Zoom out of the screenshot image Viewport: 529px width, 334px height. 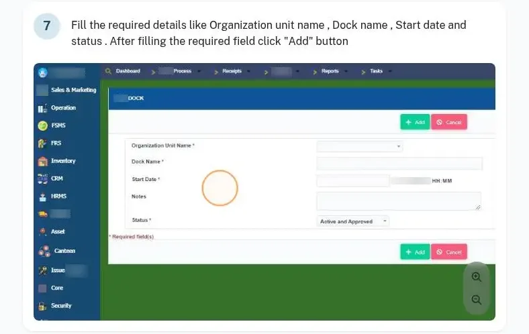coord(477,300)
